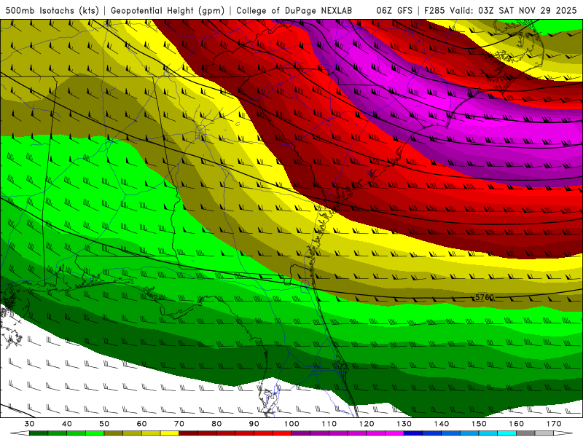Image resolution: width=583 pixels, height=437 pixels.
Task: Click the '150' legend value
Action: 479,424
